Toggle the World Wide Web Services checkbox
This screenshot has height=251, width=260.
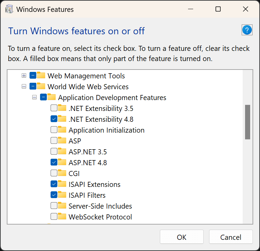pyautogui.click(x=33, y=86)
